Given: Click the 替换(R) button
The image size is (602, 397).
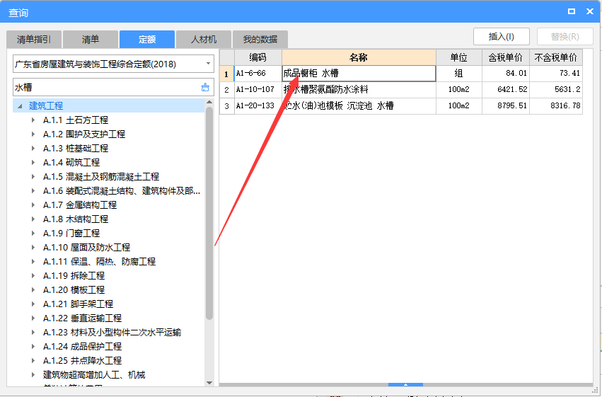Looking at the screenshot, I should [x=565, y=37].
